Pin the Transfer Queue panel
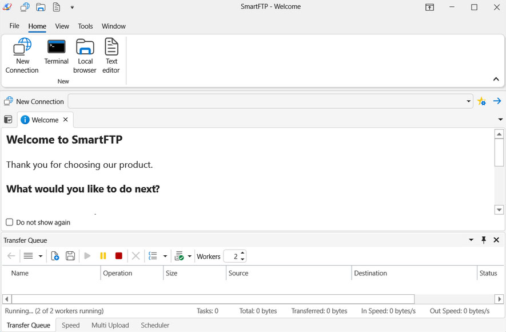This screenshot has height=332, width=506. click(483, 240)
